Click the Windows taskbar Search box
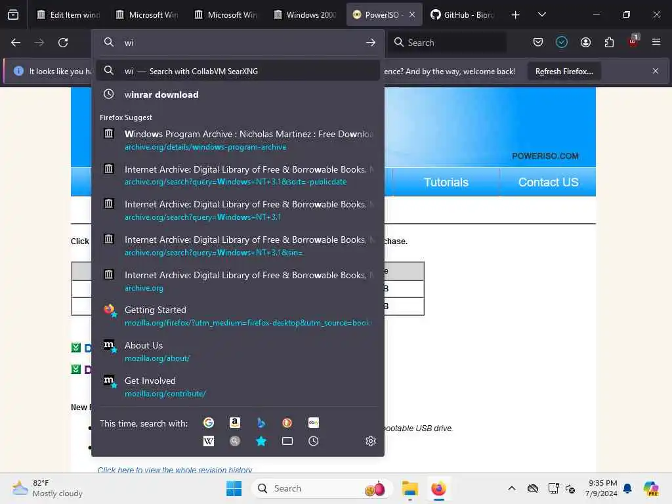 (x=322, y=488)
